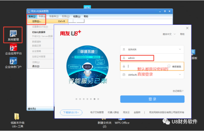The width and height of the screenshot is (204, 131).
Task: Open the 帮助 menu in 系统管理 window
Action: (86, 16)
